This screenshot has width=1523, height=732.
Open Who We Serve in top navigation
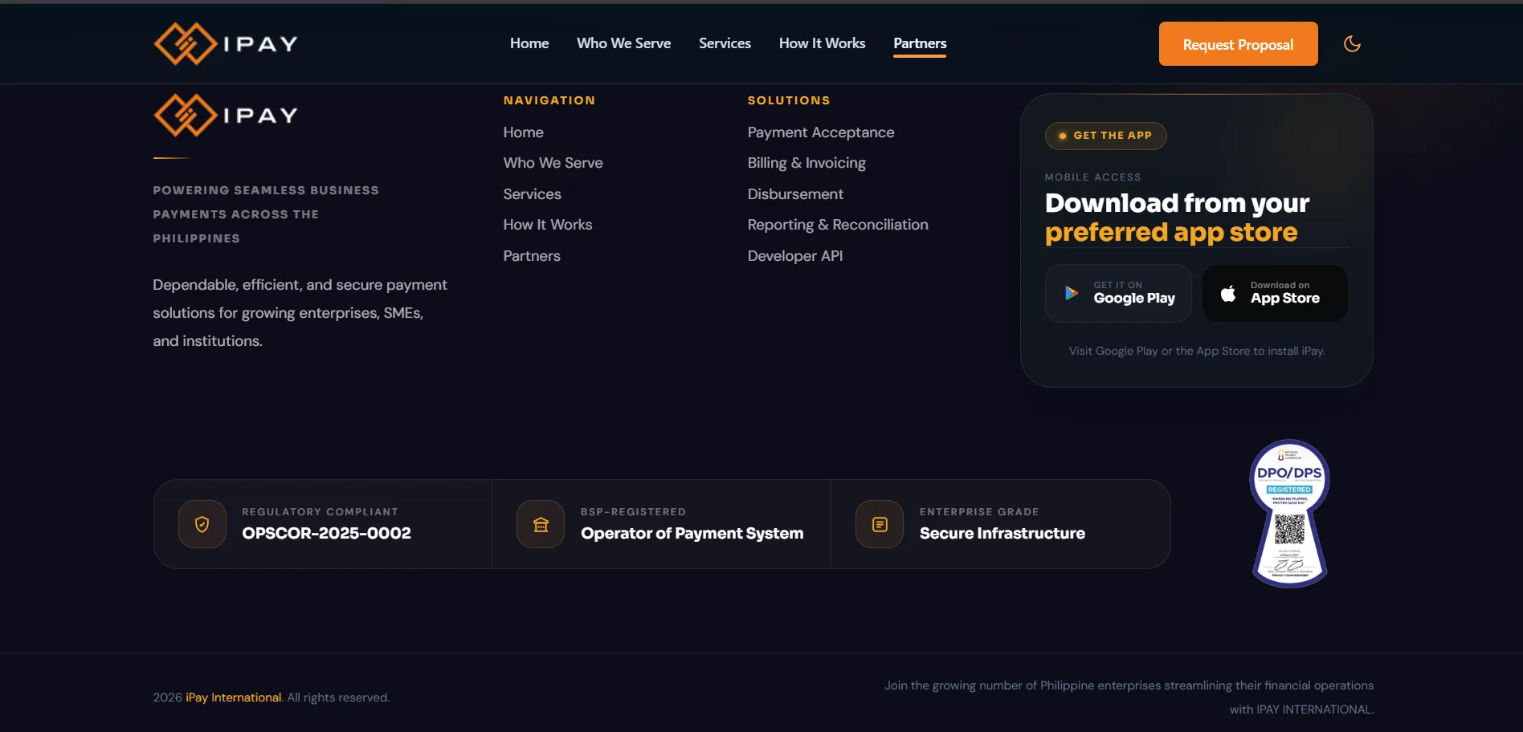(x=623, y=43)
